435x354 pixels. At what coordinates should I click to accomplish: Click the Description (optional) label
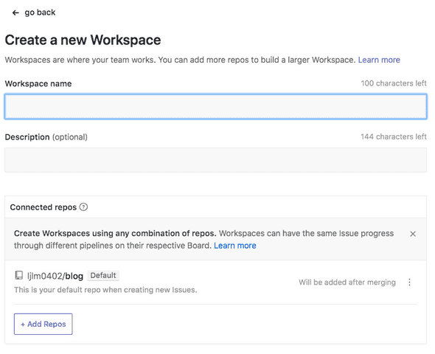point(46,137)
